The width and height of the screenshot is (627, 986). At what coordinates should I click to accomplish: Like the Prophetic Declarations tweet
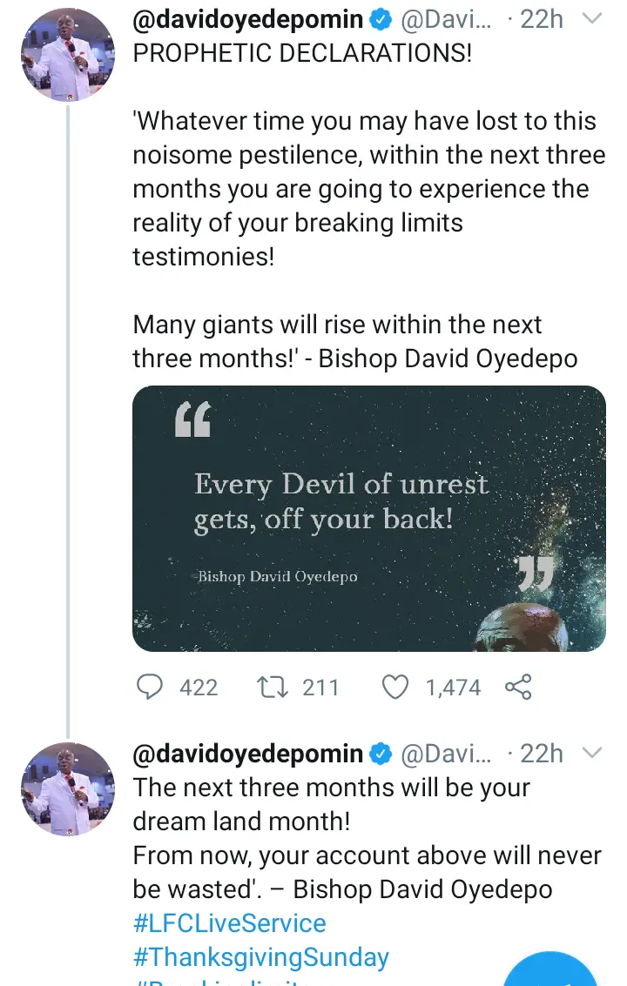tap(396, 688)
